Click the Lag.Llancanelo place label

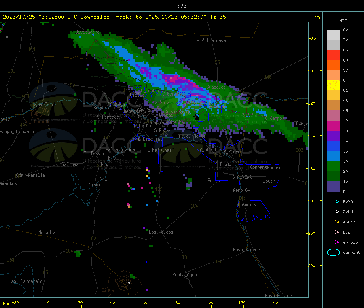pos(25,281)
